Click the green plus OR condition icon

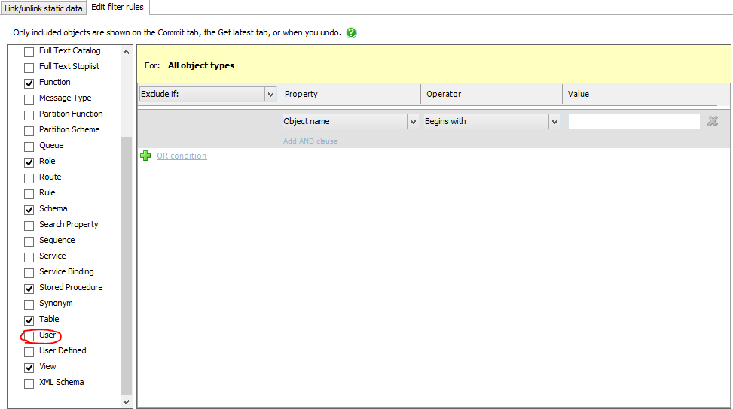pos(145,156)
